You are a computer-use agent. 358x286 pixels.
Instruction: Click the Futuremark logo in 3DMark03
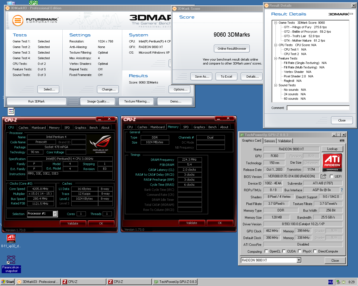[35, 20]
